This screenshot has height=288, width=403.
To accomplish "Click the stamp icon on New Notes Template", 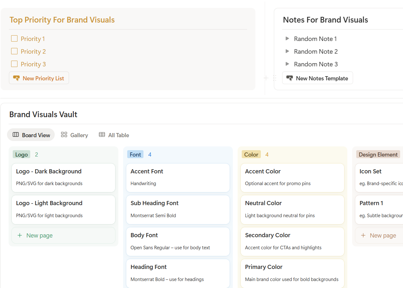I will (x=290, y=78).
